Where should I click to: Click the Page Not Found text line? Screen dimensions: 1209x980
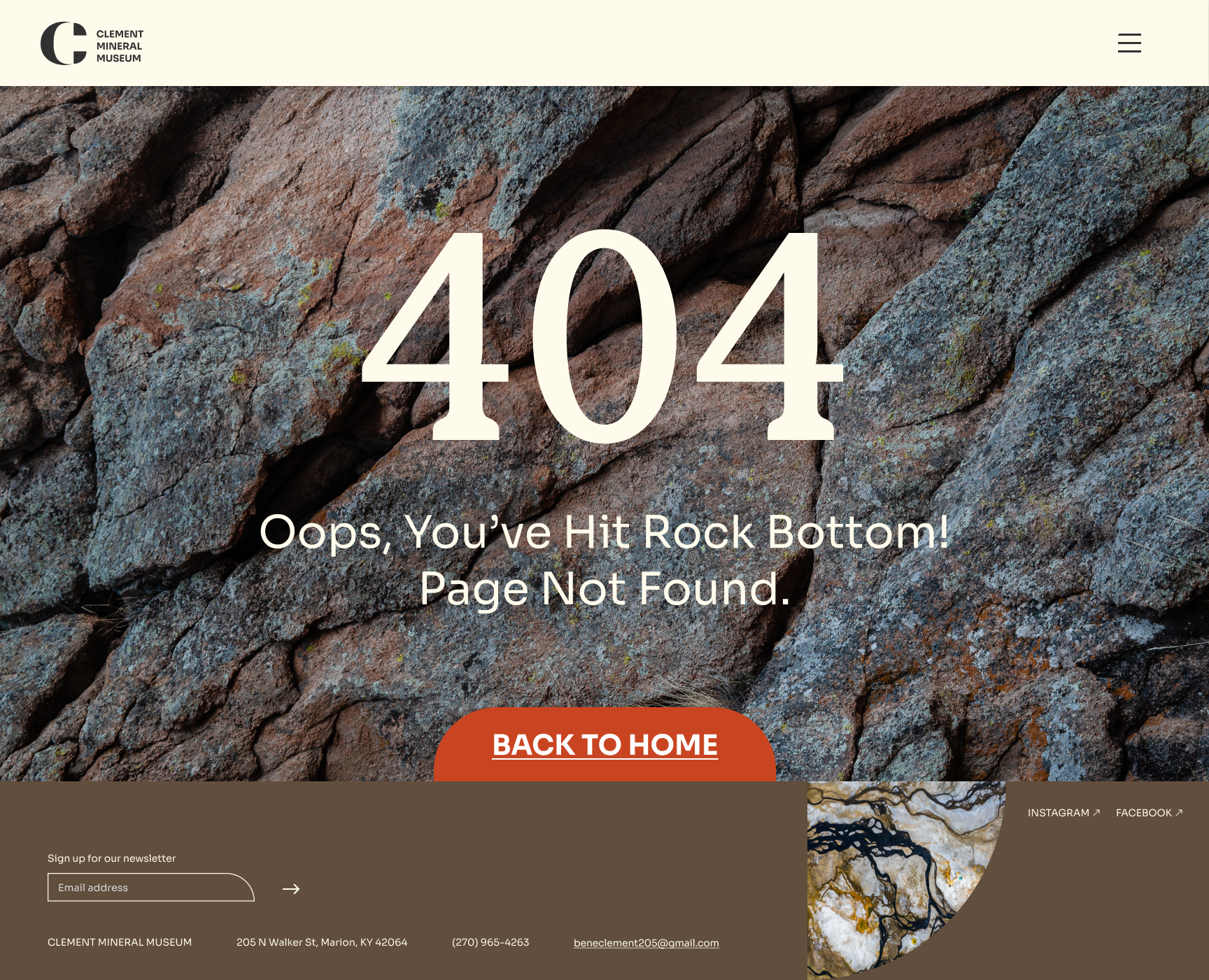(604, 589)
